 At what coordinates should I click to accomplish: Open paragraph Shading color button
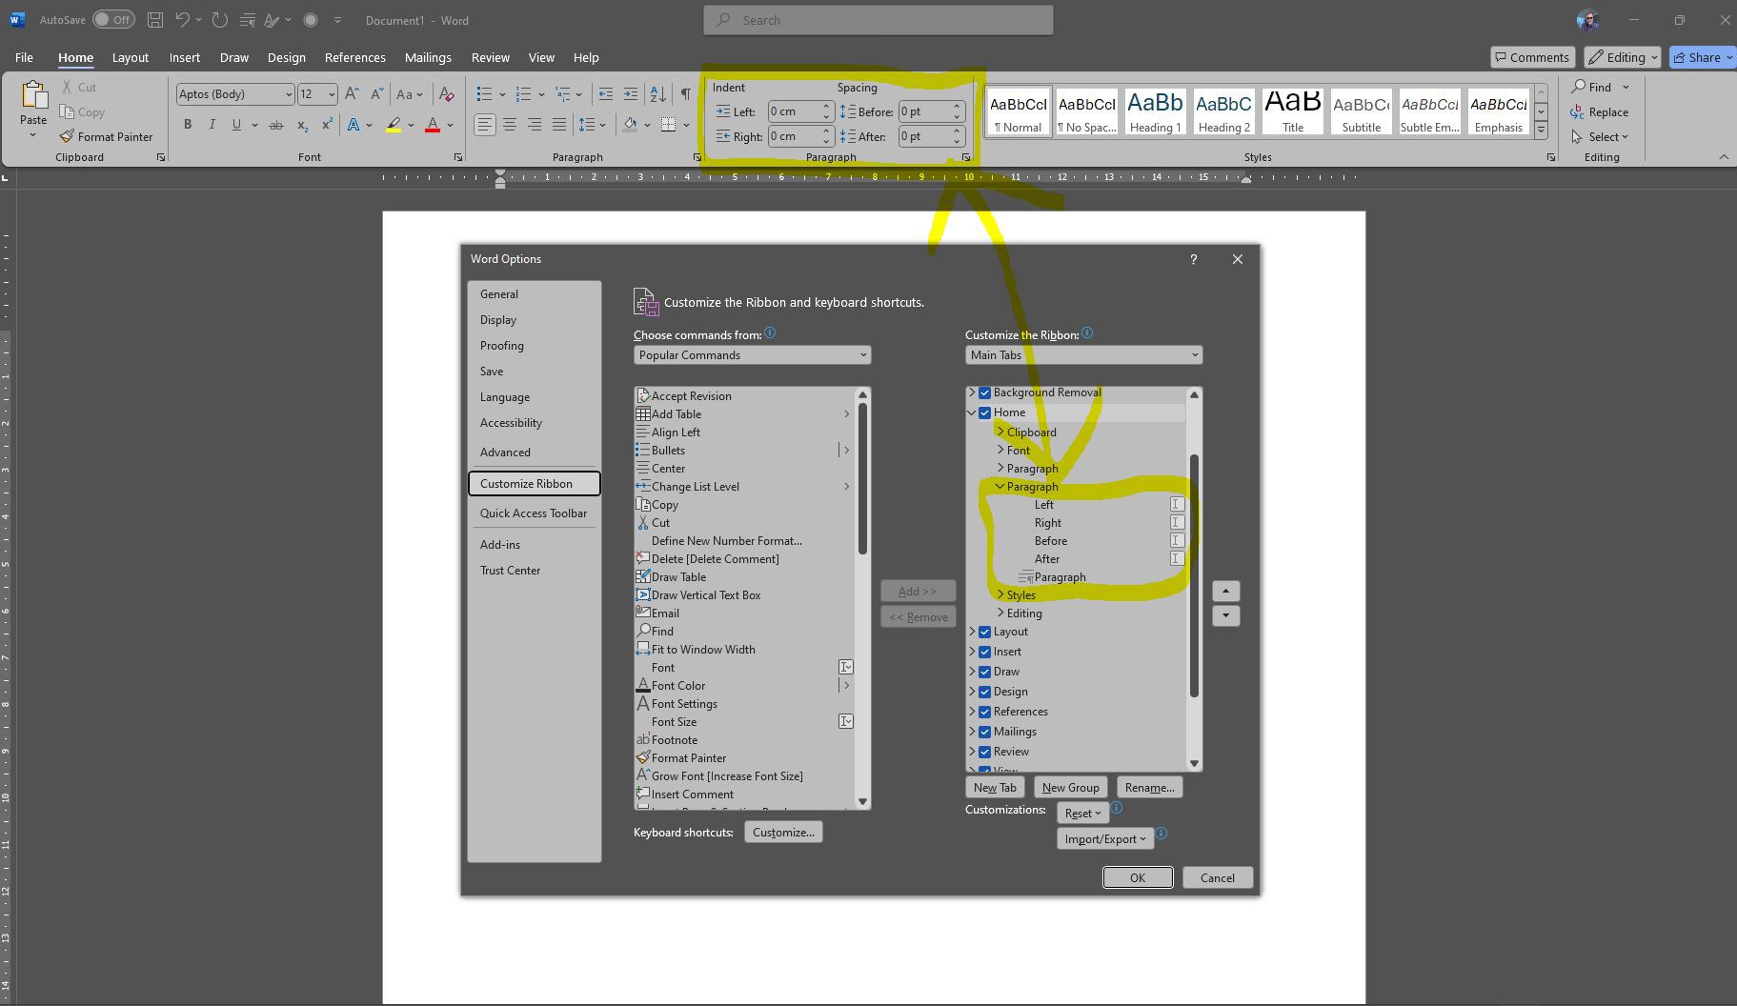(630, 125)
